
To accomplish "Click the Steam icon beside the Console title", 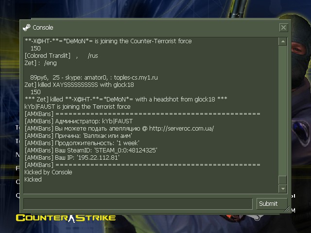I will tap(26, 28).
